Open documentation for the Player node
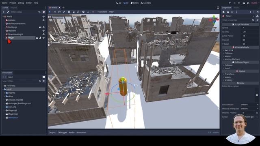The height and width of the screenshot is (146, 260). pos(257,16)
